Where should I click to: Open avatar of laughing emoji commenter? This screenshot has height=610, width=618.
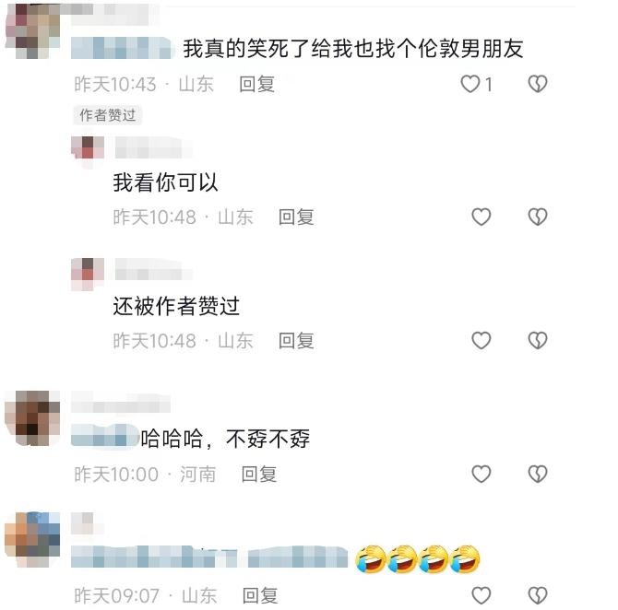[32, 540]
